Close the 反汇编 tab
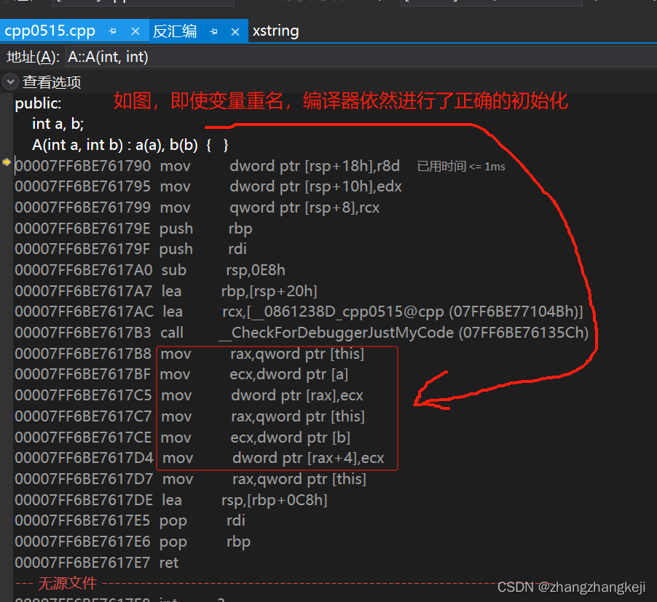Image resolution: width=657 pixels, height=602 pixels. tap(235, 32)
